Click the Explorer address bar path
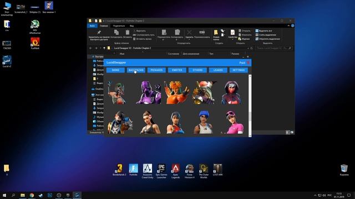This screenshot has height=199, width=355. point(133,48)
